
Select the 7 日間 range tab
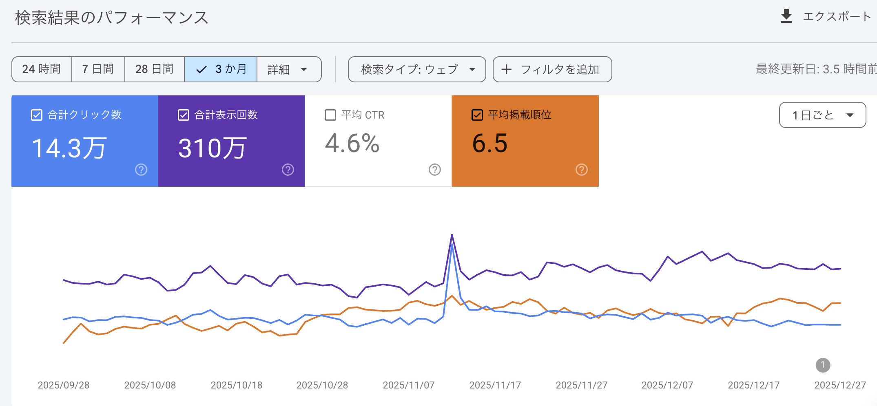pyautogui.click(x=98, y=69)
